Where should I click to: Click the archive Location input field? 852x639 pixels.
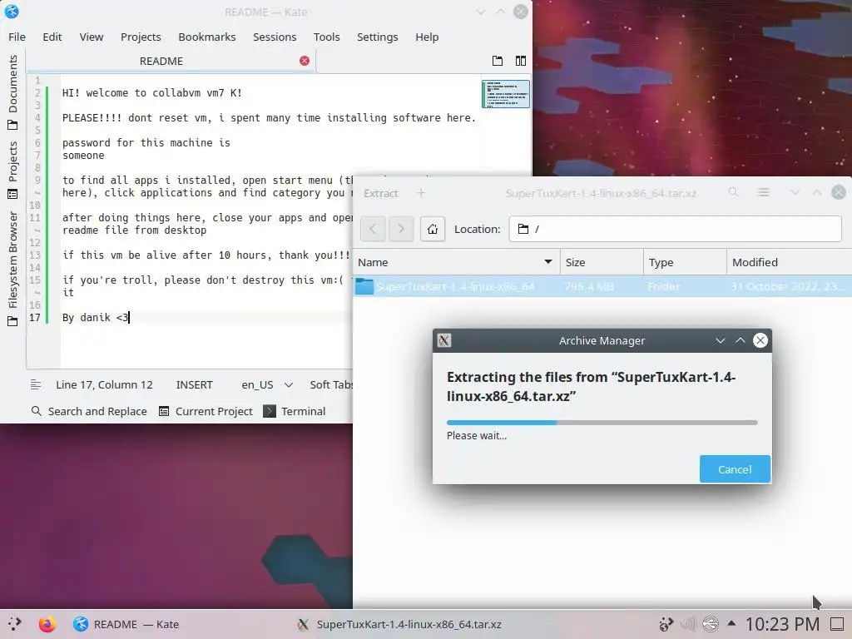click(x=676, y=229)
